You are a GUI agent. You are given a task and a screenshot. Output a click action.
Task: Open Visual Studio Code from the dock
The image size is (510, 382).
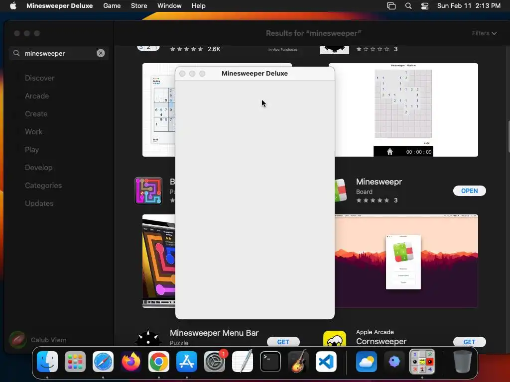tap(326, 362)
